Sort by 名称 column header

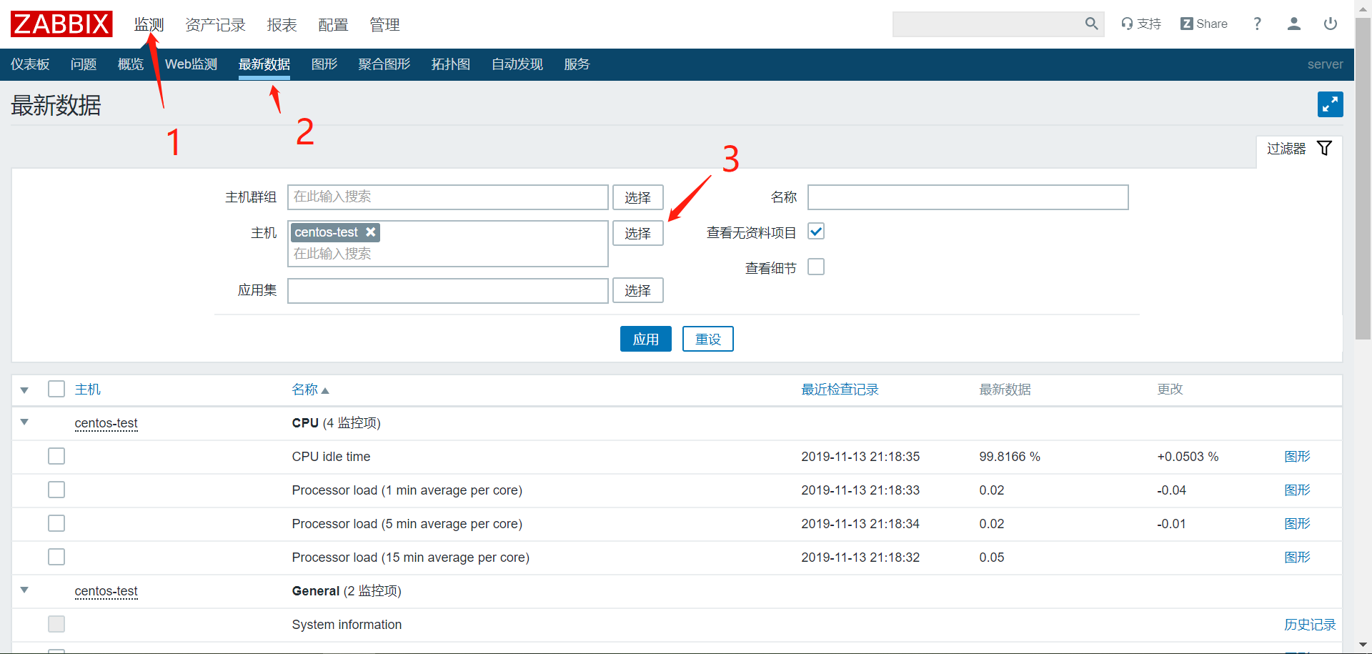[x=305, y=390]
